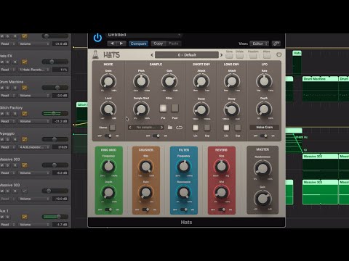Toggle the blue plugin power button
The height and width of the screenshot is (261, 349).
(x=97, y=38)
